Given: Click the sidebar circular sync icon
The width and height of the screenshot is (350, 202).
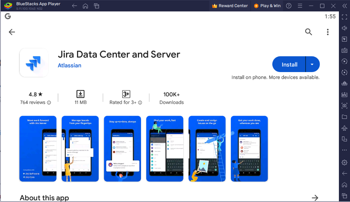Looking at the screenshot, I should [344, 72].
